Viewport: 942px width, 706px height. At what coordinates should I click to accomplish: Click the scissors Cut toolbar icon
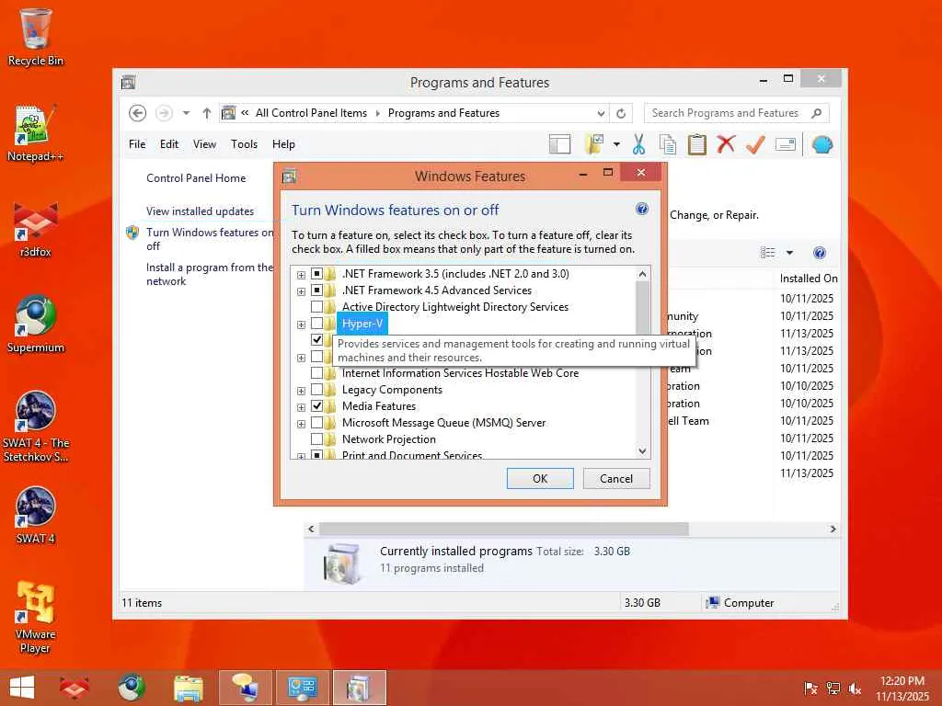pyautogui.click(x=638, y=144)
